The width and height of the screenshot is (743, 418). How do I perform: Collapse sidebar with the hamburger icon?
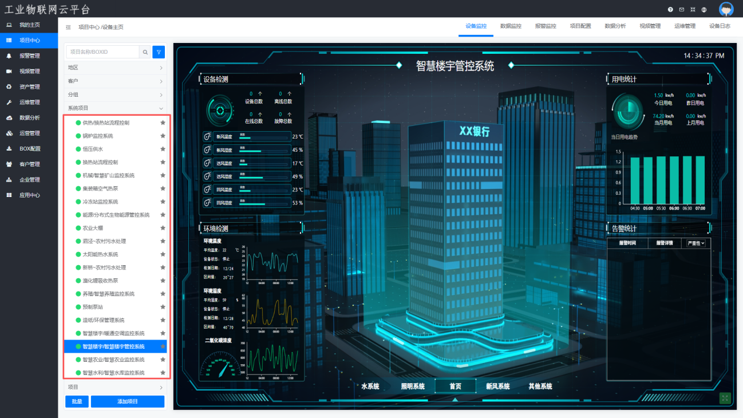[x=68, y=27]
